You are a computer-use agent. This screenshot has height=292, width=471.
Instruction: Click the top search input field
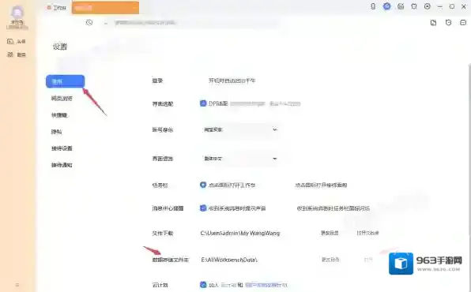coord(195,23)
